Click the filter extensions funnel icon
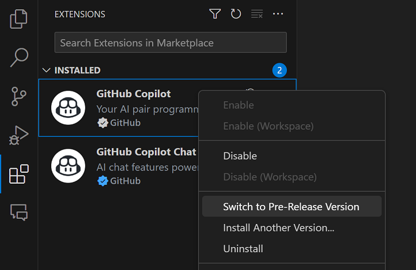This screenshot has width=416, height=270. tap(215, 14)
